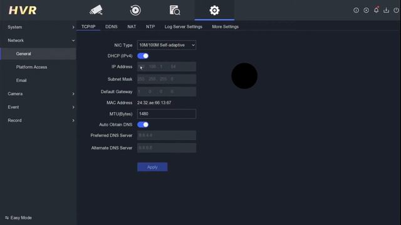
Task: Click the HVR logo
Action: tap(23, 11)
